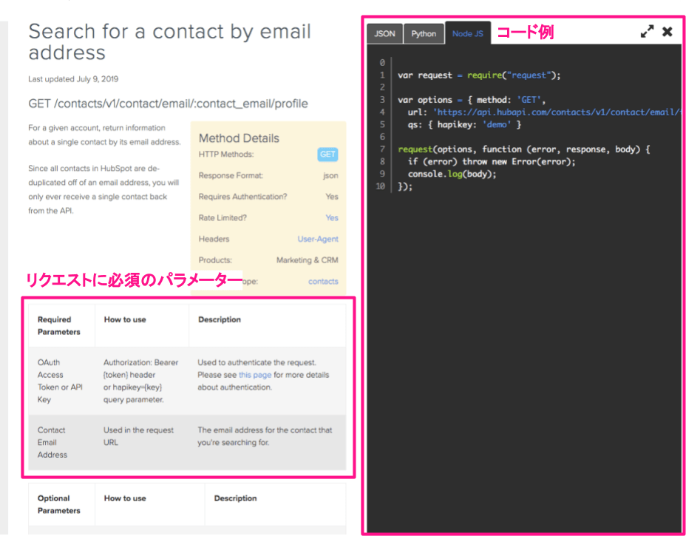Open the Rate Limited 'Yes' link
The image size is (686, 536).
332,218
